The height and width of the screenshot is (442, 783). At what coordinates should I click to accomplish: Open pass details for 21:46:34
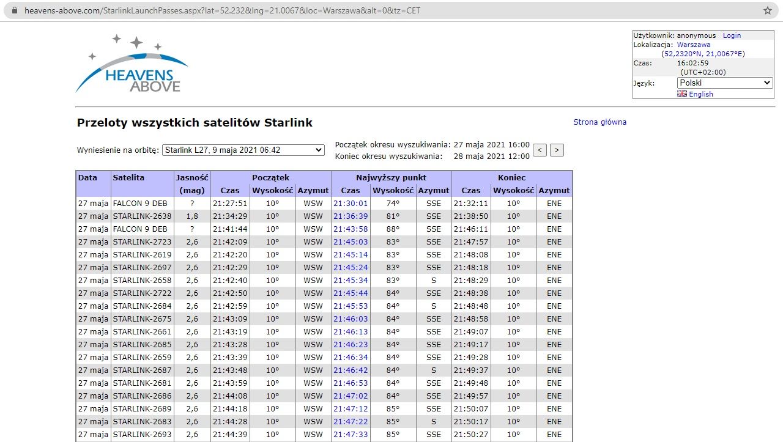[351, 358]
